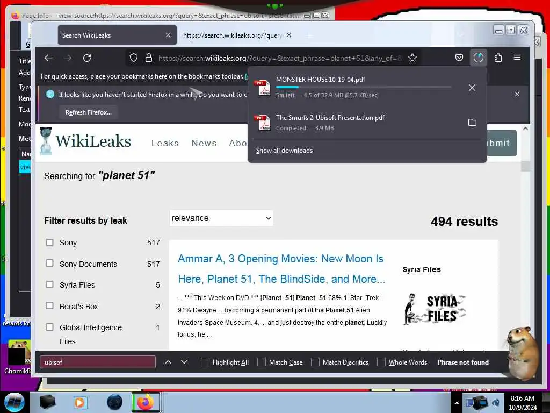
Task: Open the tracking protection shield icon
Action: click(134, 58)
